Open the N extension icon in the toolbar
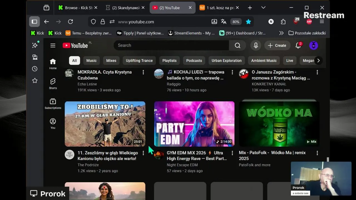The image size is (356, 200). 271,22
